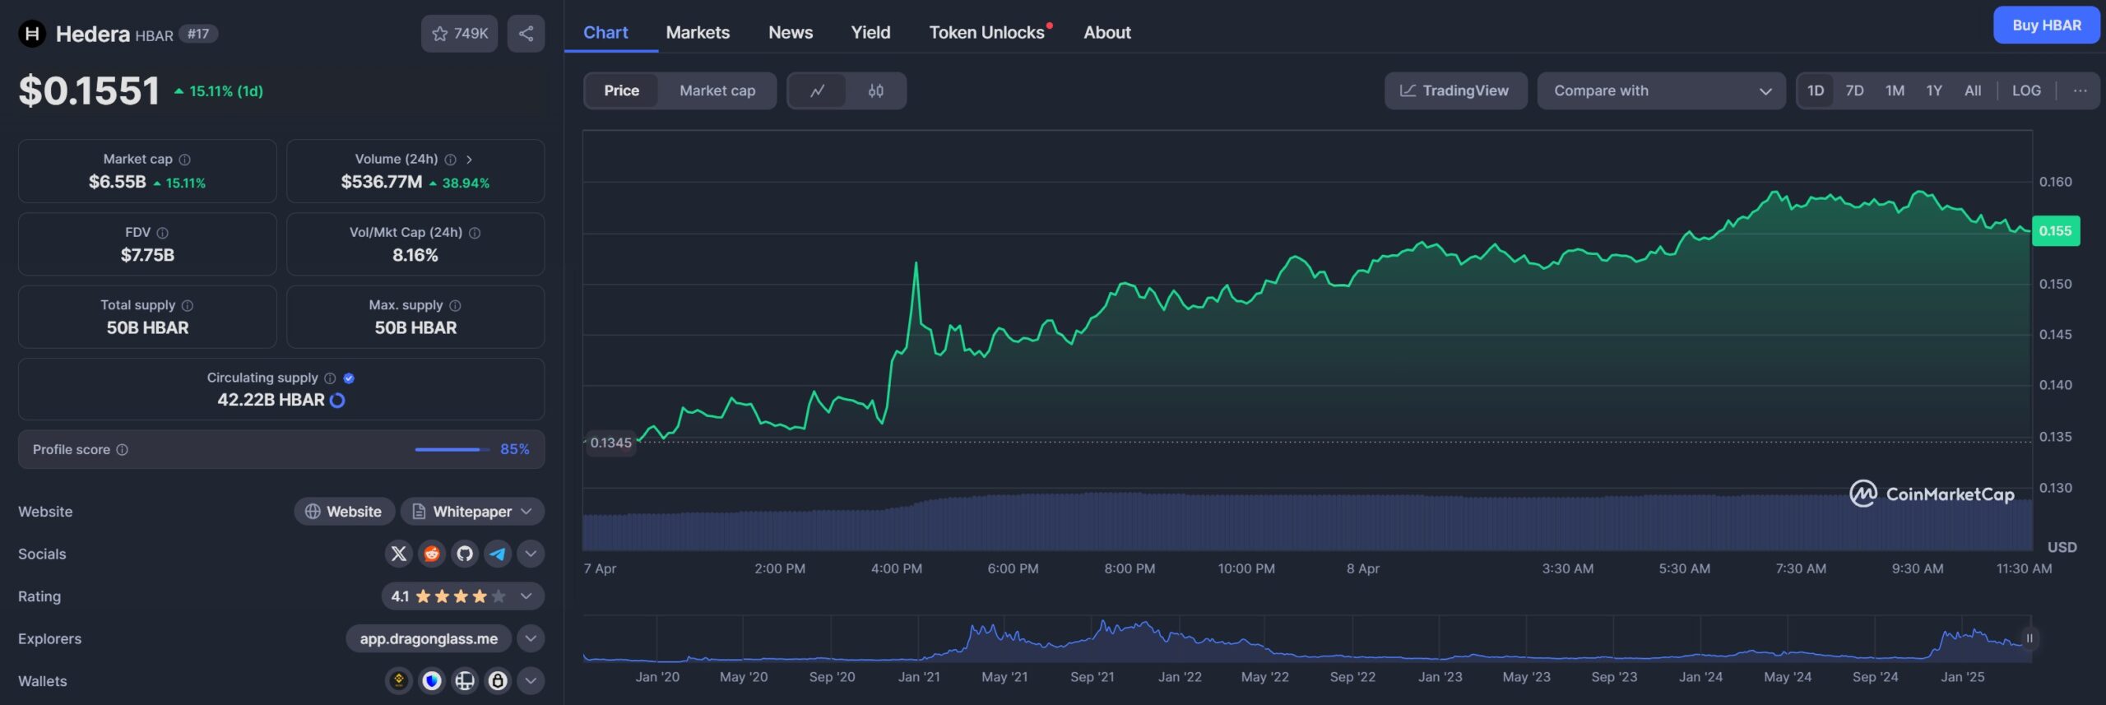The image size is (2106, 705).
Task: Switch to the About tab
Action: coord(1107,33)
